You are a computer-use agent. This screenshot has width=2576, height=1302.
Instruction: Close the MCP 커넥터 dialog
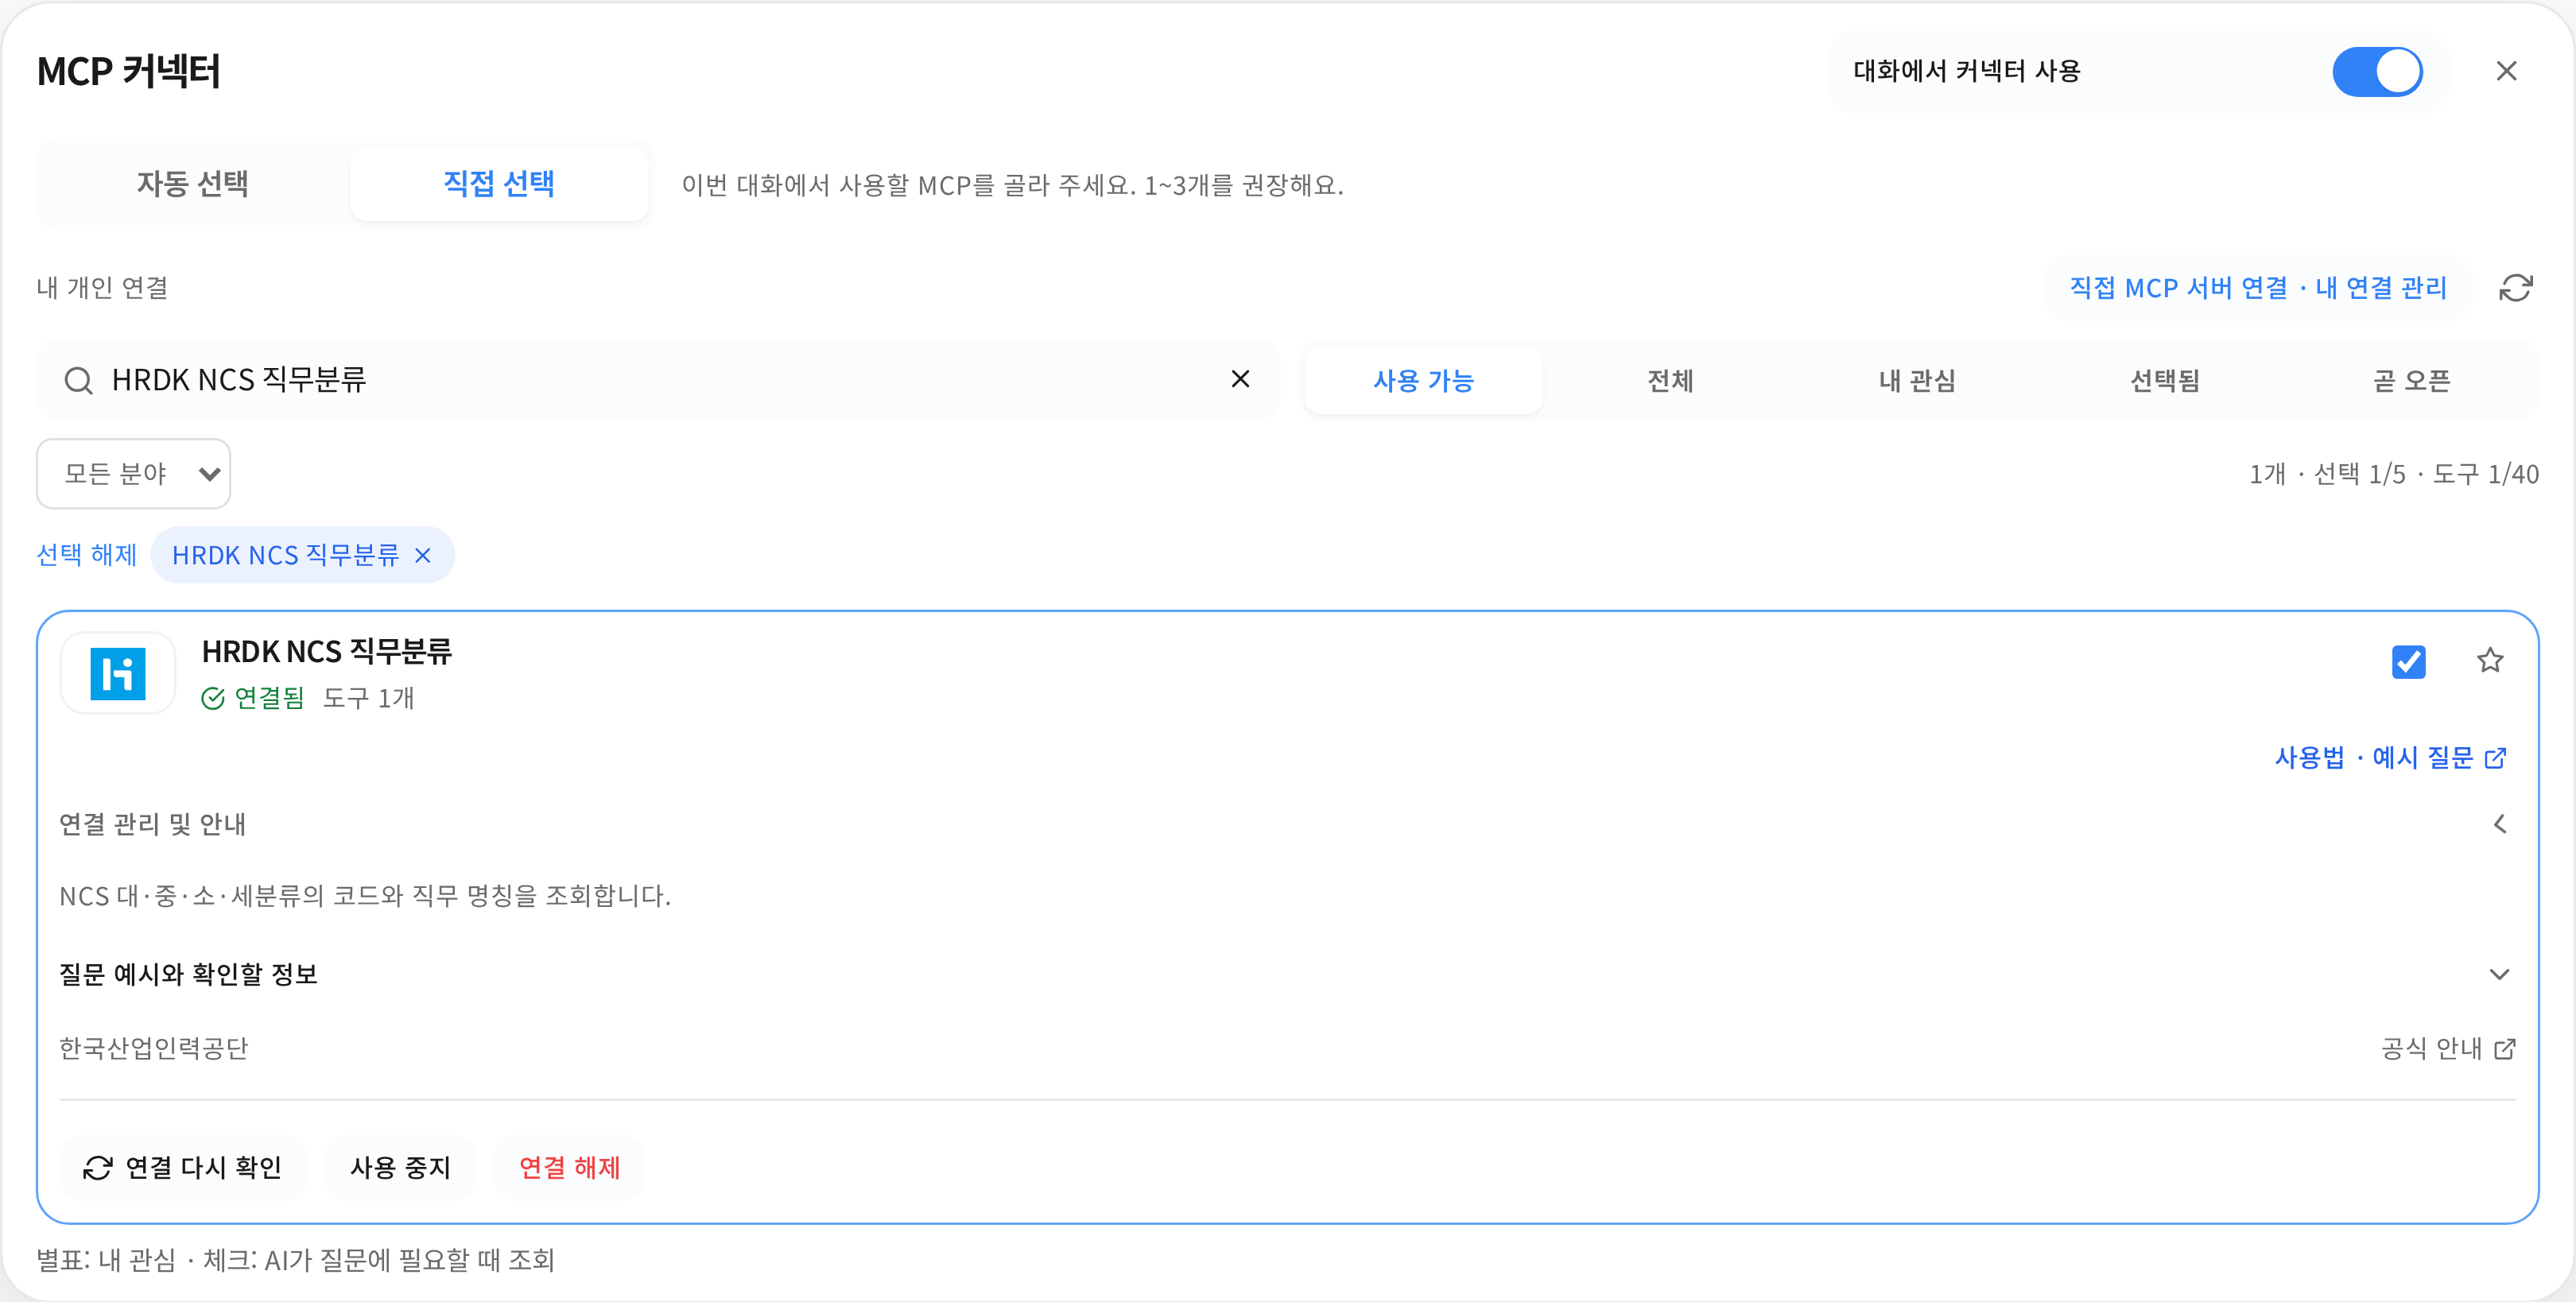coord(2506,71)
